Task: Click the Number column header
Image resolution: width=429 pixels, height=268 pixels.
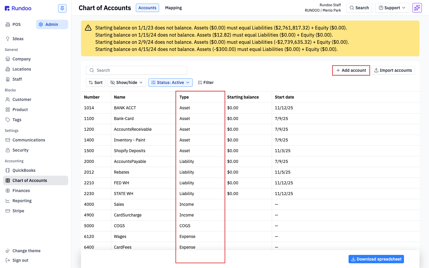Action: [x=92, y=97]
